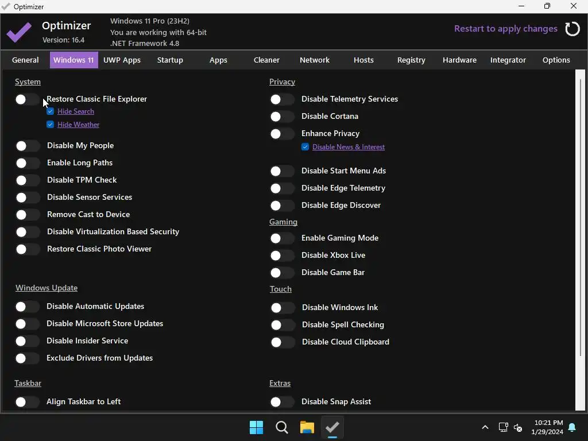
Task: Click the Windows Update section heading
Action: 47,288
